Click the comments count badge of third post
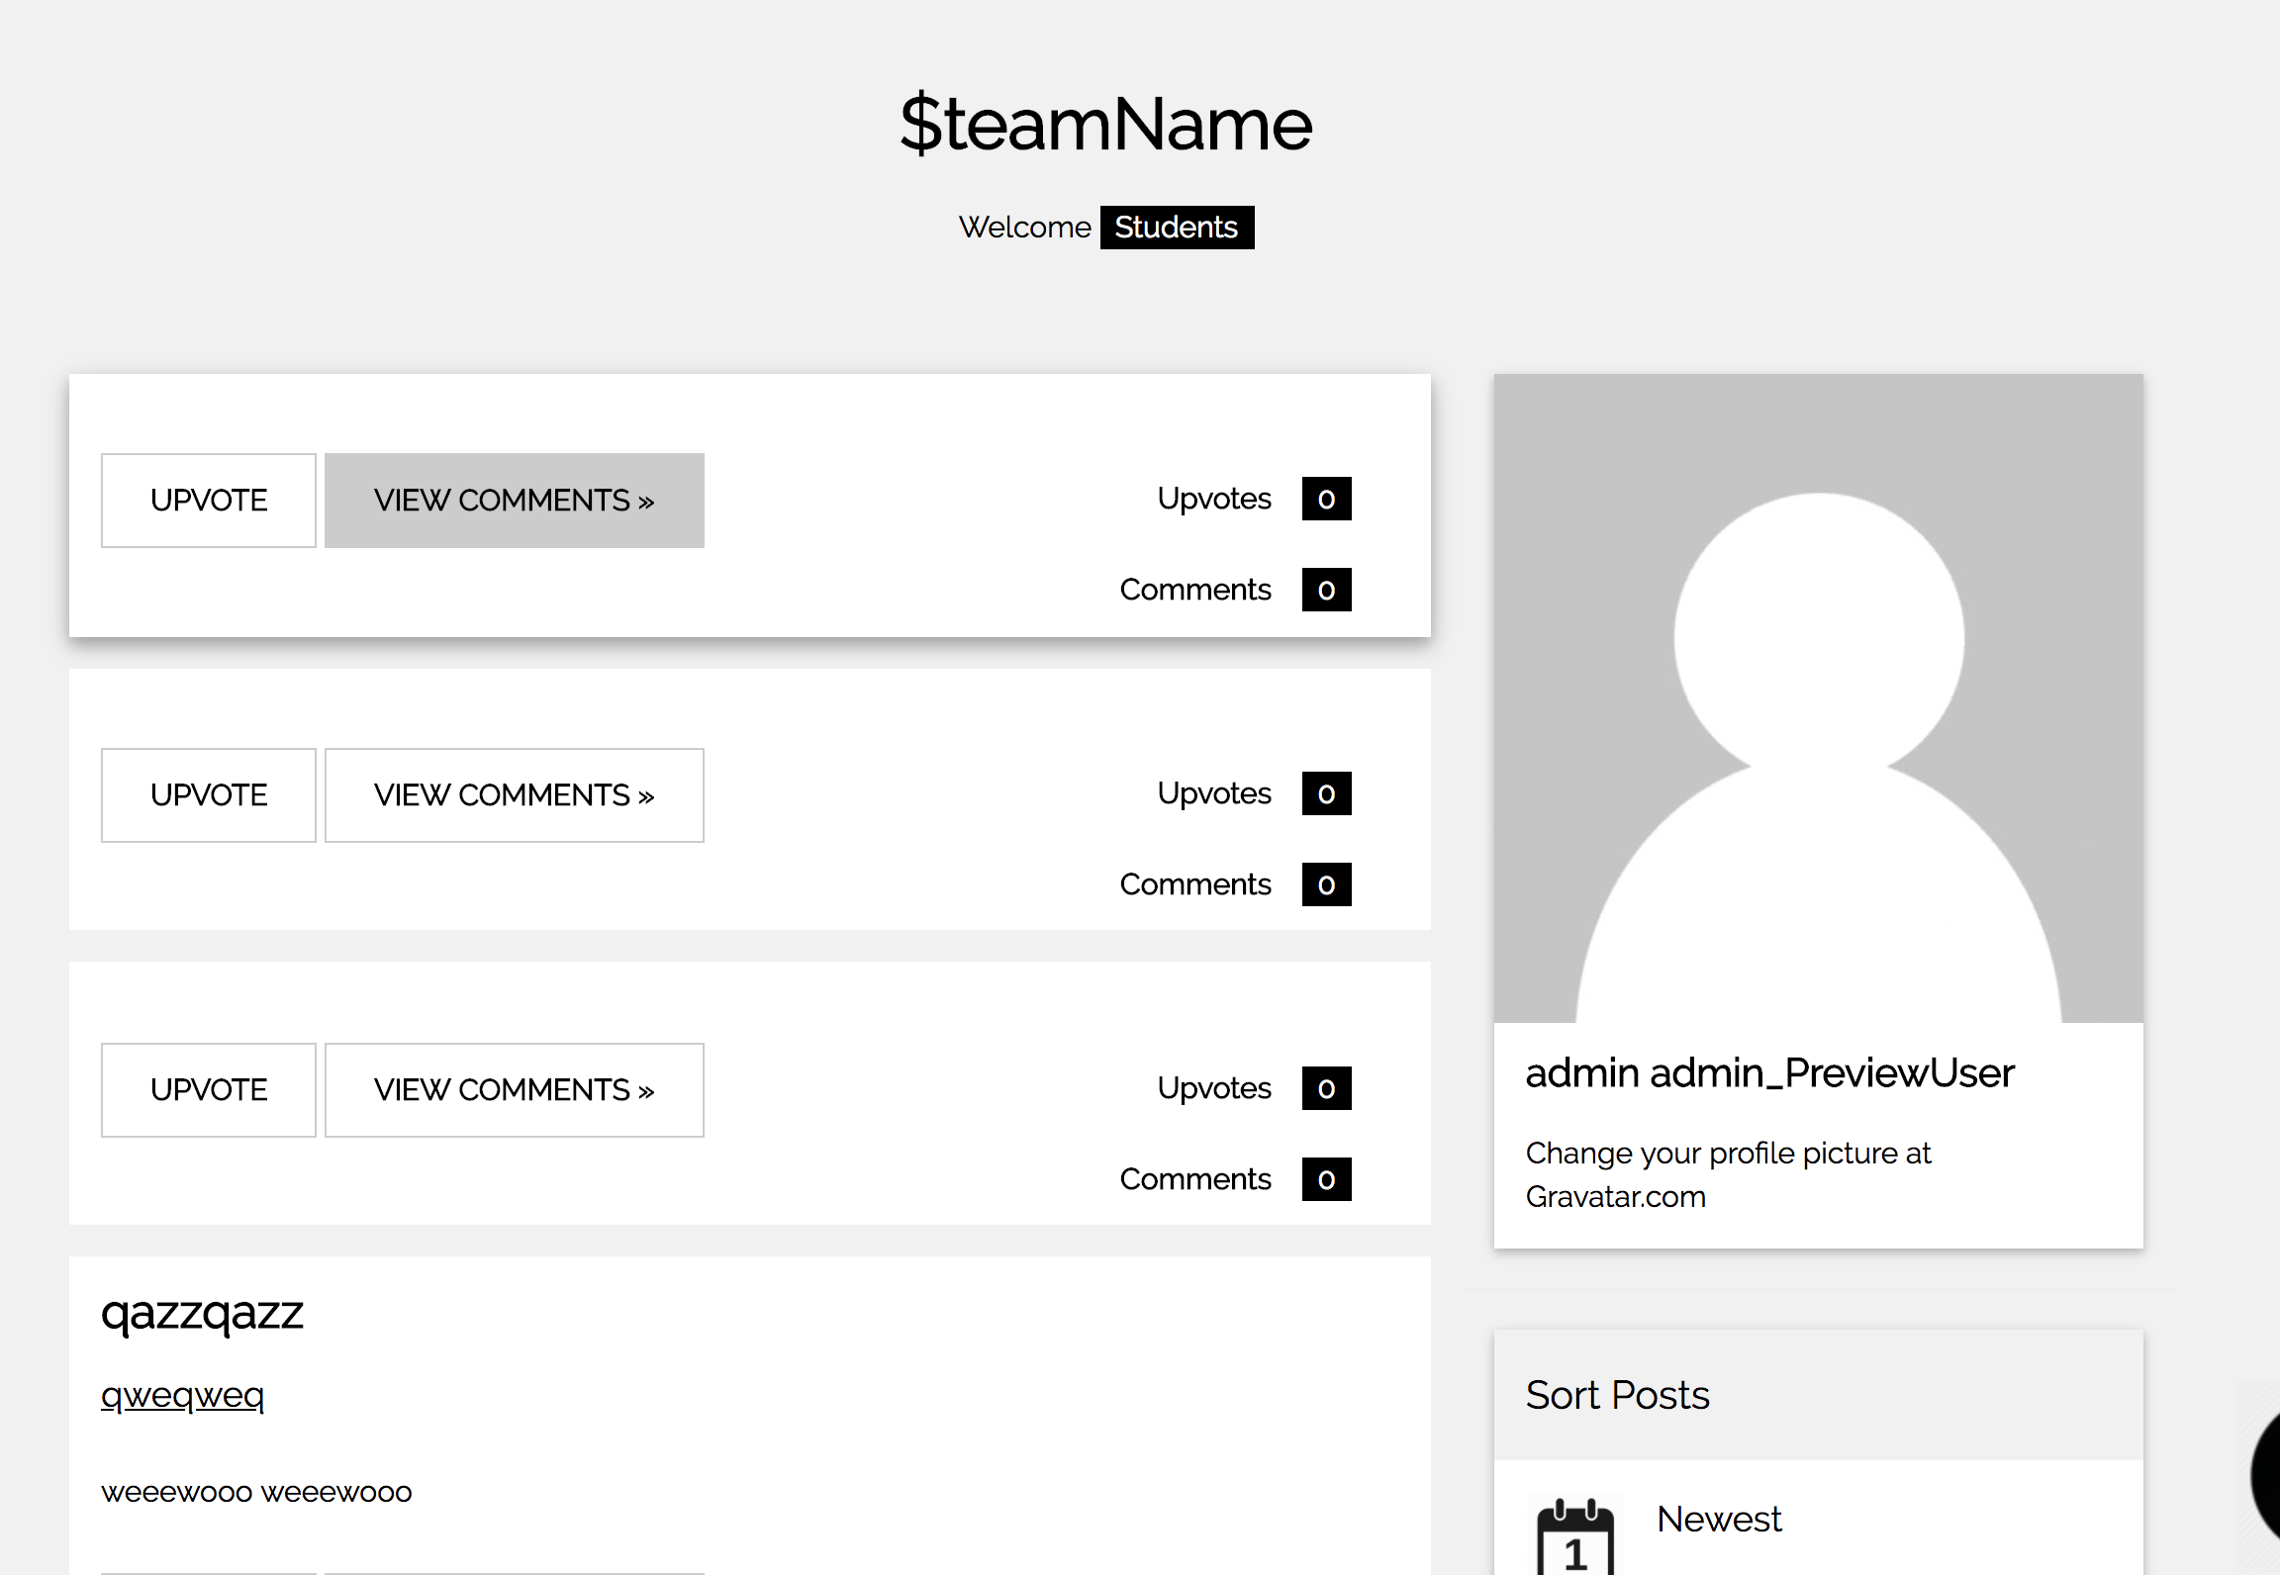Image resolution: width=2280 pixels, height=1575 pixels. [x=1326, y=1179]
